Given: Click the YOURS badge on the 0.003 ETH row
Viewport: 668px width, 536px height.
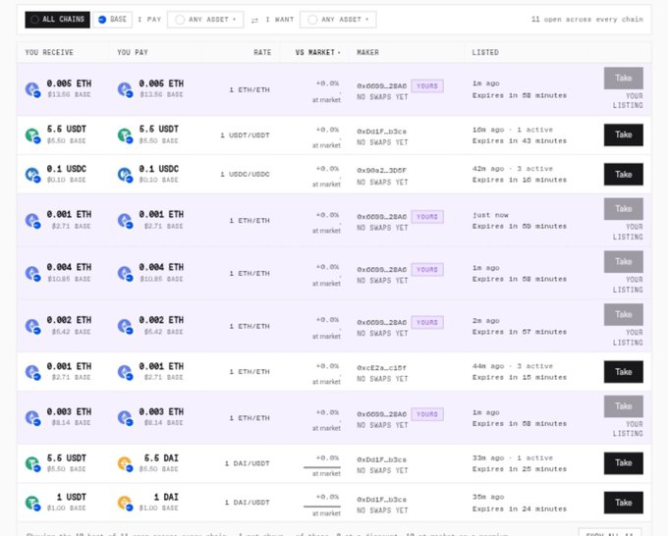Looking at the screenshot, I should point(427,414).
